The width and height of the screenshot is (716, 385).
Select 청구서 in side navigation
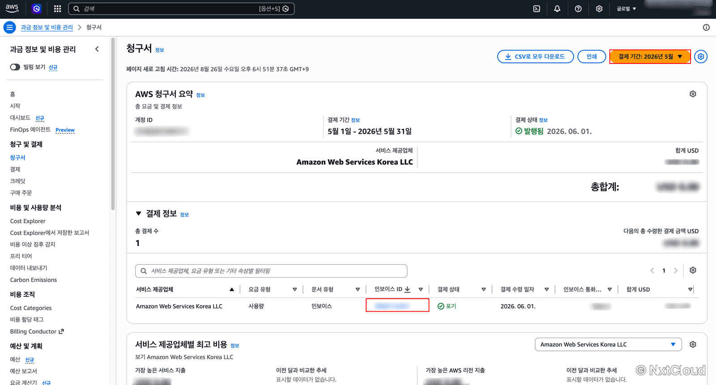(18, 157)
